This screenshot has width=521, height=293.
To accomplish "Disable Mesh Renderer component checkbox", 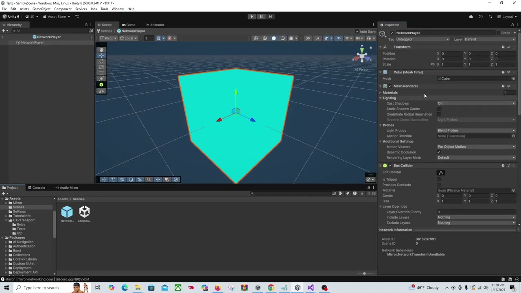I will point(390,86).
